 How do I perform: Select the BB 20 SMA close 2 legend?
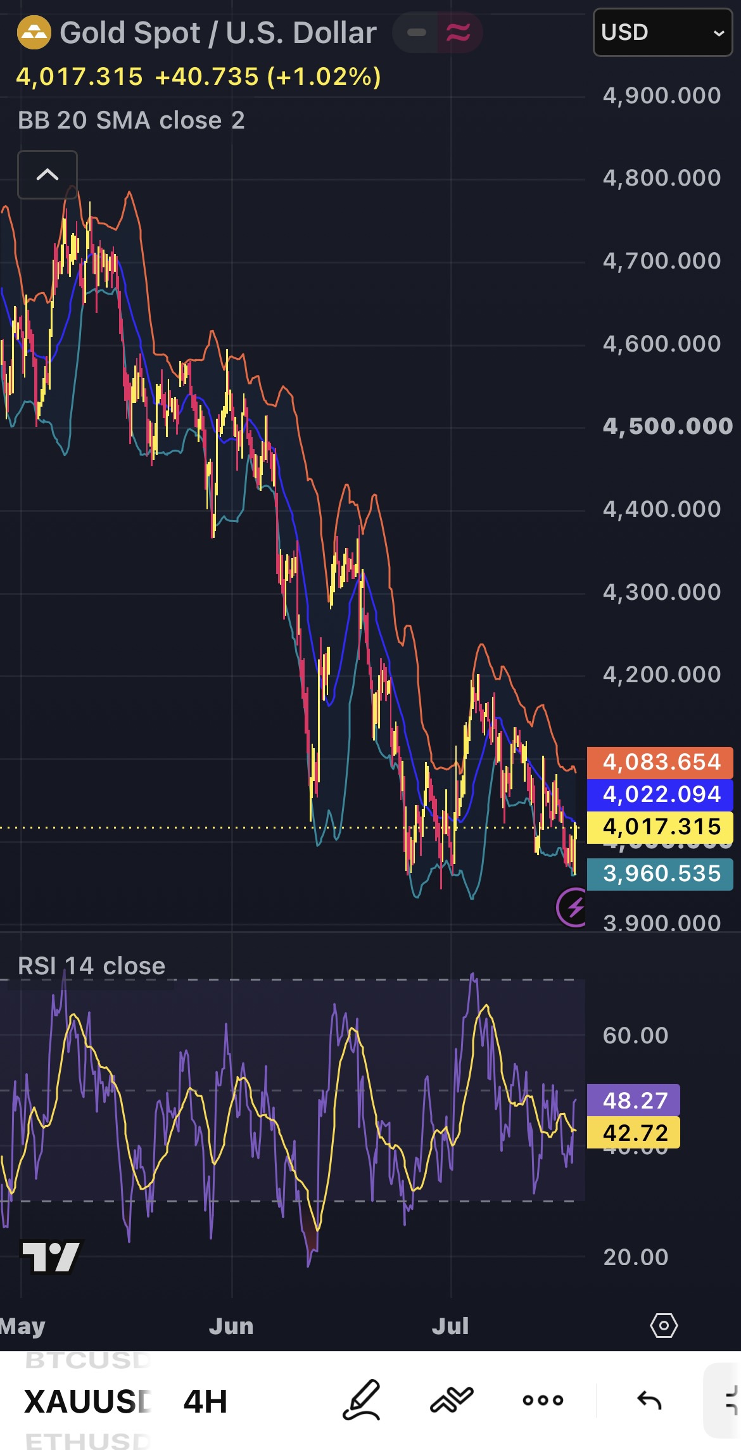(x=131, y=120)
